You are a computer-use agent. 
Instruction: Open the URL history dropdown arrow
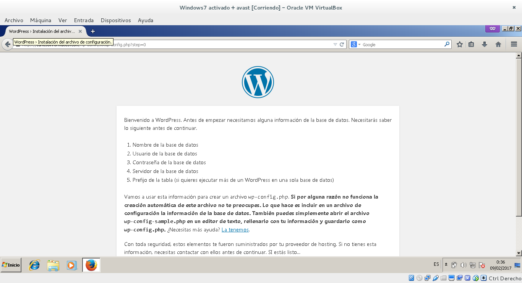[335, 44]
